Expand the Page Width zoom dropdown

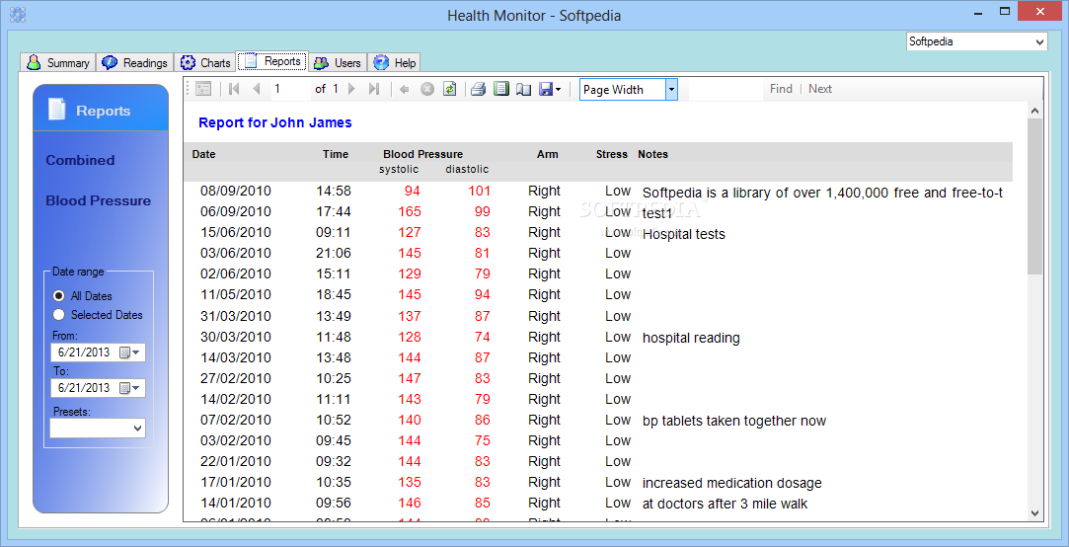coord(671,89)
